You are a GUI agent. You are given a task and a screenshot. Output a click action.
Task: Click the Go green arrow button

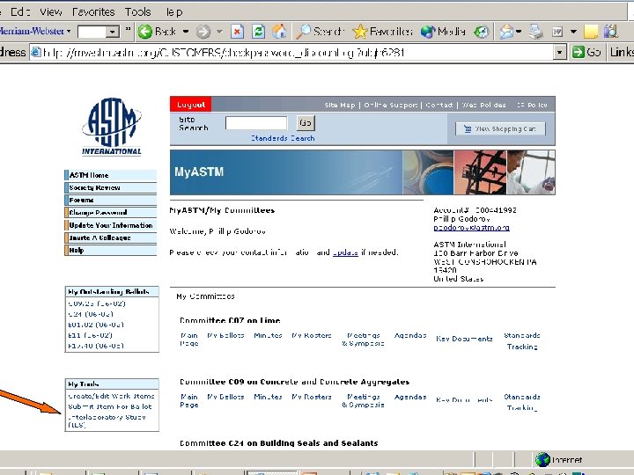[586, 52]
